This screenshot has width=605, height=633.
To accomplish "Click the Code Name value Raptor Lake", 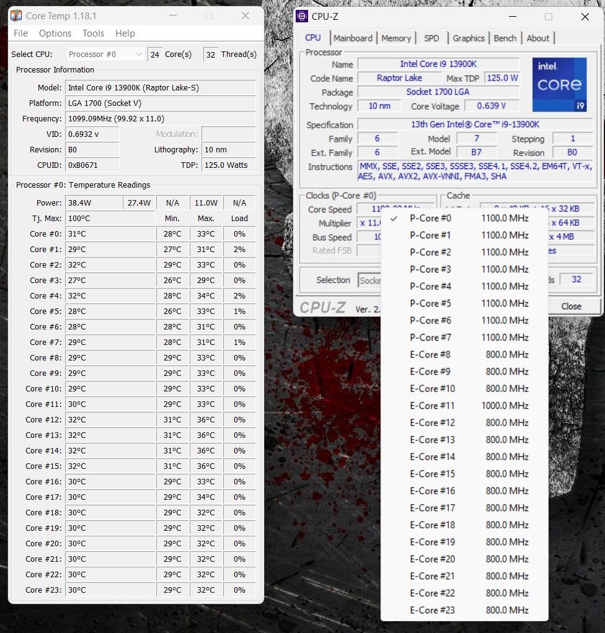I will [399, 78].
